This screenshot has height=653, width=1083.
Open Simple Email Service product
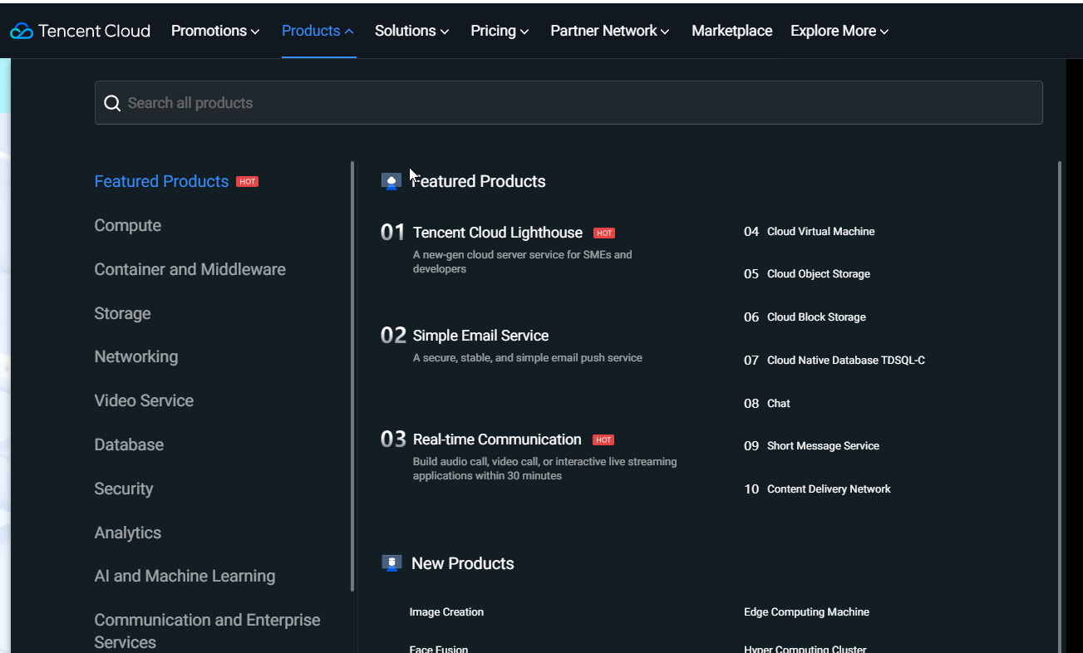(480, 336)
